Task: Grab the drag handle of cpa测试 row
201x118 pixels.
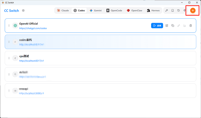Action: point(9,58)
